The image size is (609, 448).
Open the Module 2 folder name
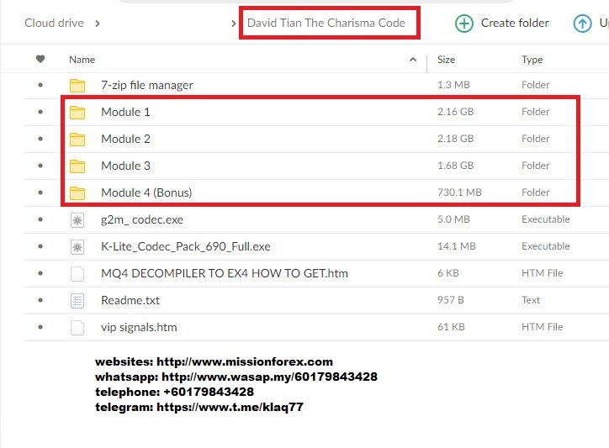(125, 139)
